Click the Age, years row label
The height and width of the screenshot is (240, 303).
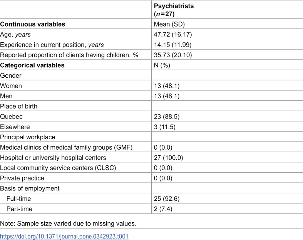(x=15, y=35)
